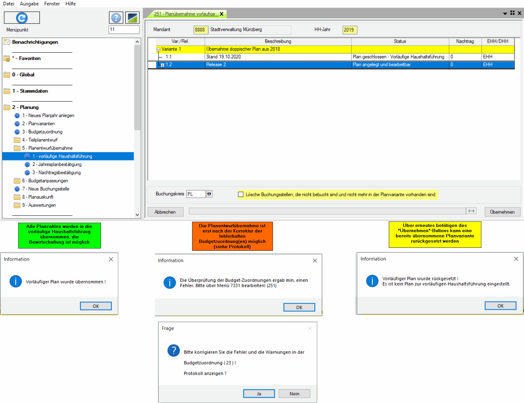Enable Lösche Buchungsstellen checkbox

tap(241, 194)
